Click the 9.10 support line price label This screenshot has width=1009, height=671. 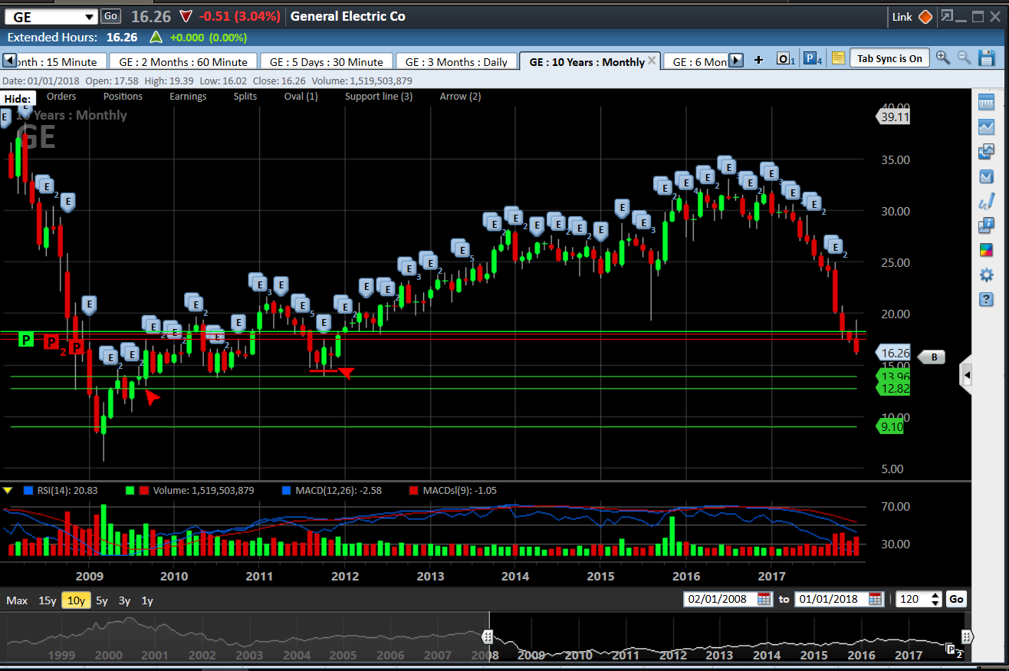(890, 427)
